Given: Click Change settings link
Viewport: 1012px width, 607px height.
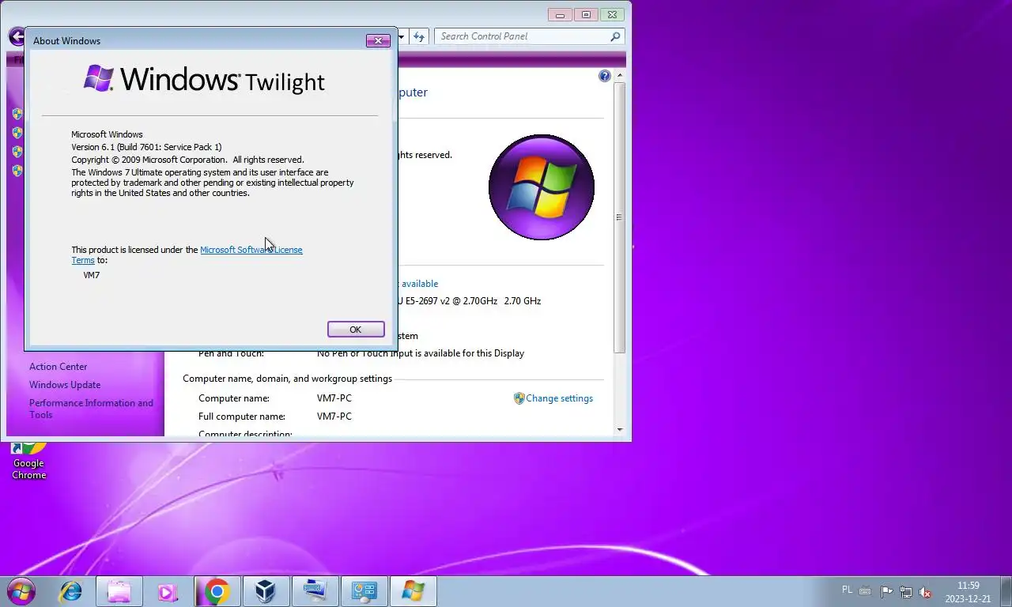Looking at the screenshot, I should (x=559, y=398).
